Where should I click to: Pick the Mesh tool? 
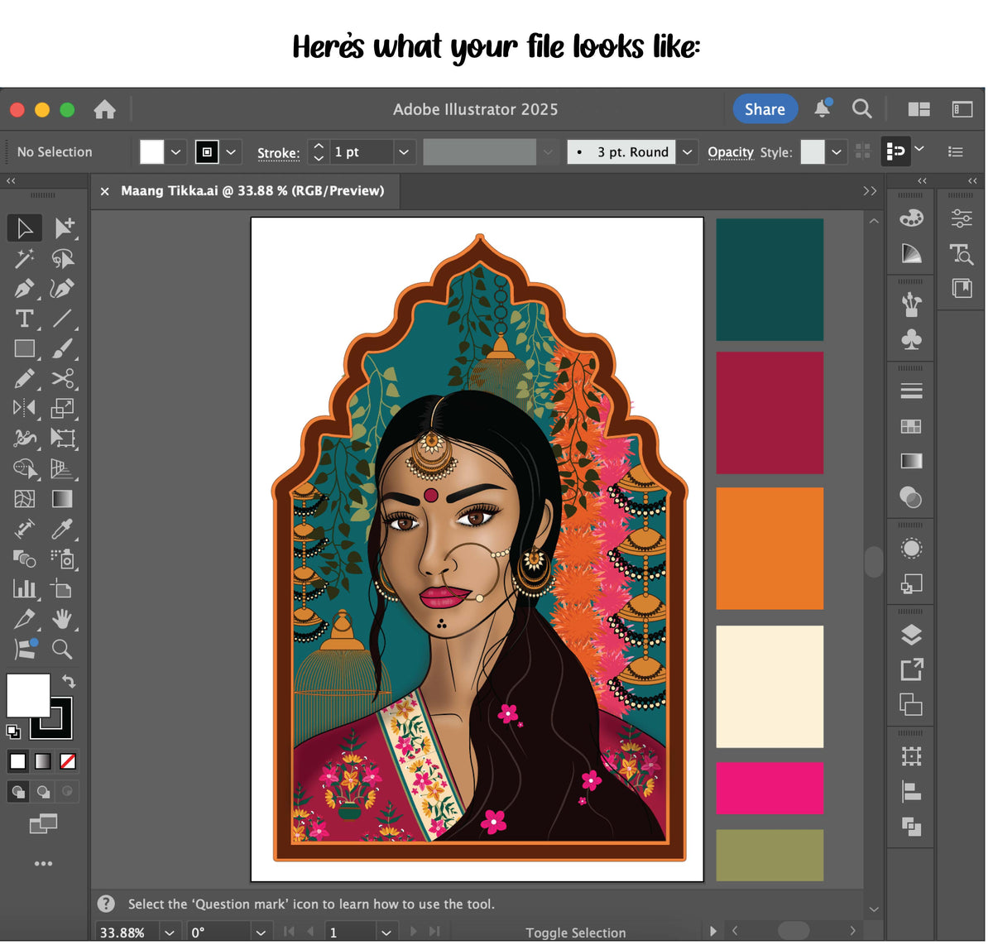click(25, 498)
